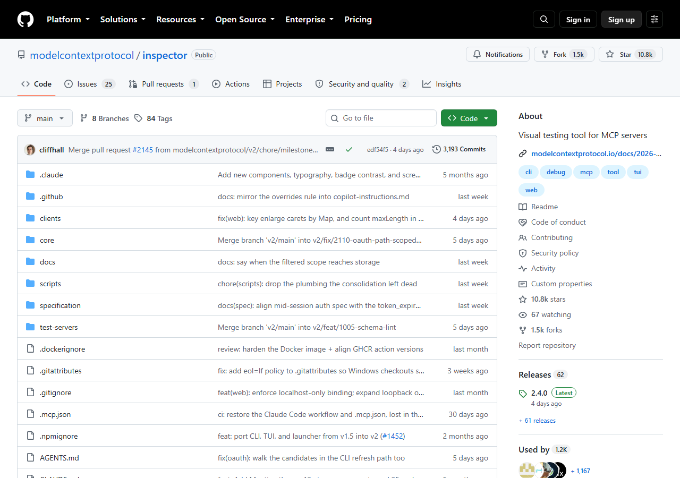Viewport: 680px width, 478px height.
Task: Open the Platform menu
Action: (68, 19)
